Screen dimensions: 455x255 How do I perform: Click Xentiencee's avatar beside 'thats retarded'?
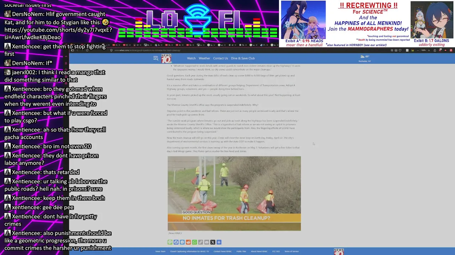tap(8, 172)
